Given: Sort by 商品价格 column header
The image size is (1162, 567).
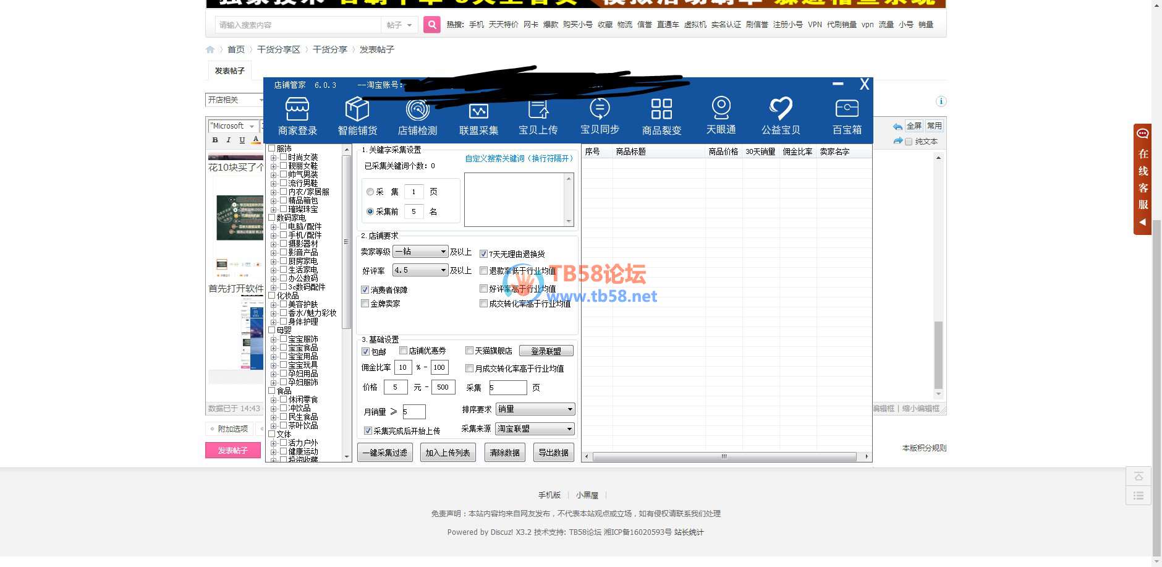Looking at the screenshot, I should 723,151.
